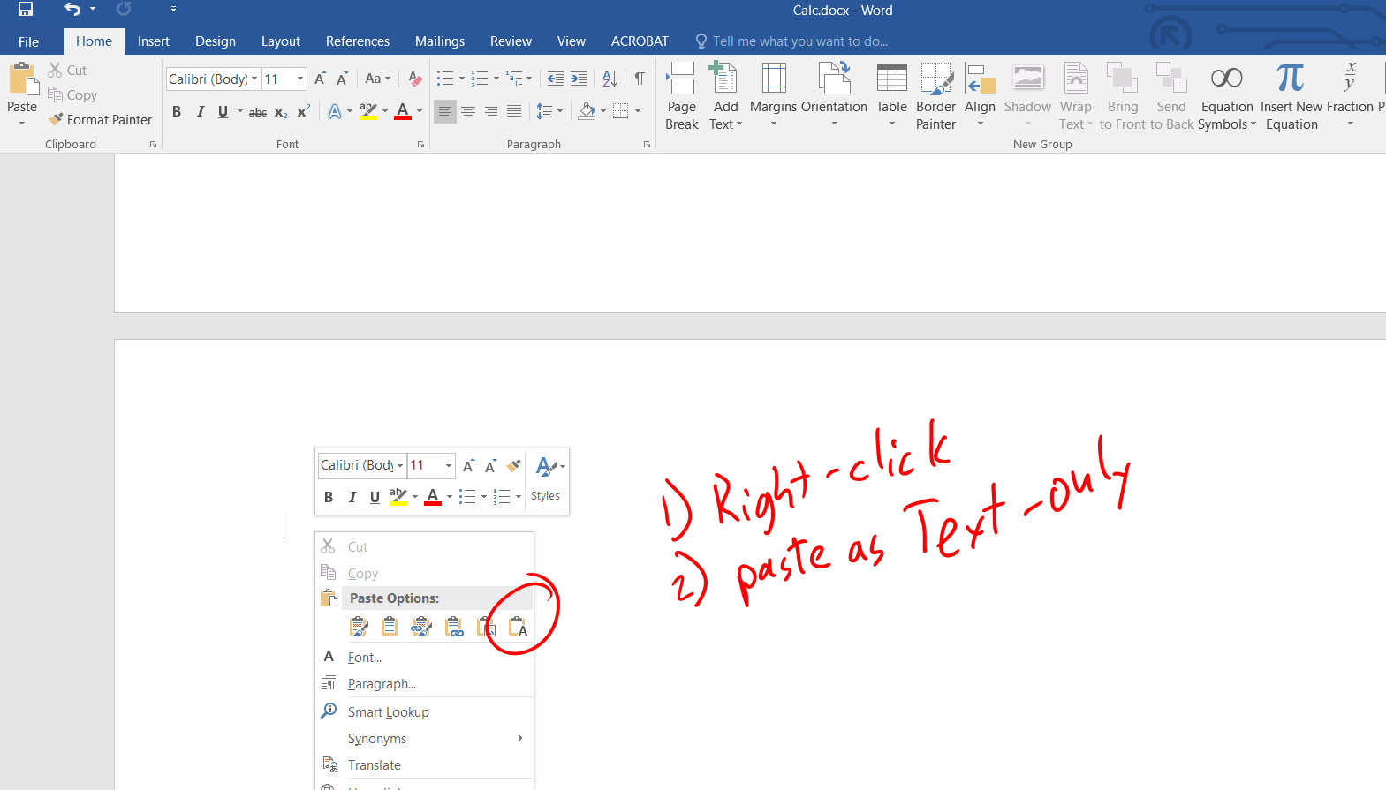Toggle Bold in the ribbon
Viewport: 1386px width, 790px height.
[x=177, y=111]
